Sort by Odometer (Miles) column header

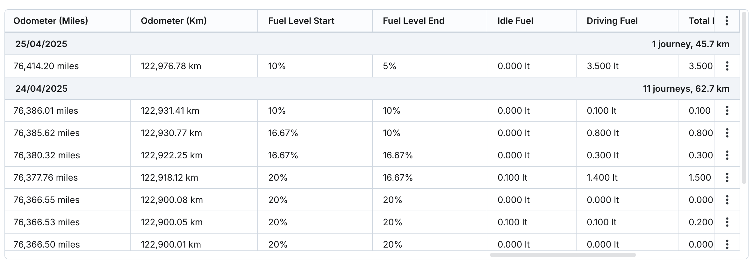click(x=51, y=21)
